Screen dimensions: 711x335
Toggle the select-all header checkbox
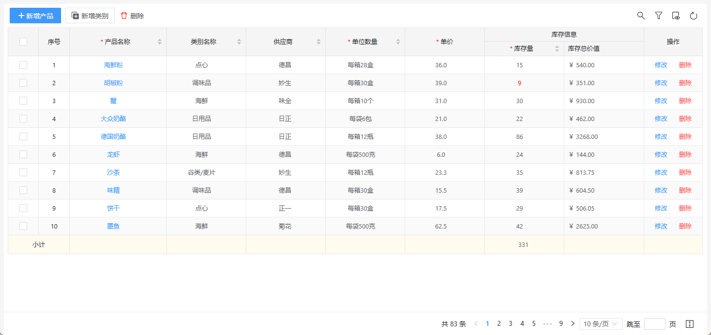pyautogui.click(x=23, y=42)
